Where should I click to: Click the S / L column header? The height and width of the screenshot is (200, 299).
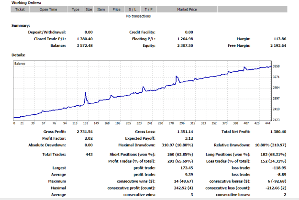pyautogui.click(x=133, y=10)
